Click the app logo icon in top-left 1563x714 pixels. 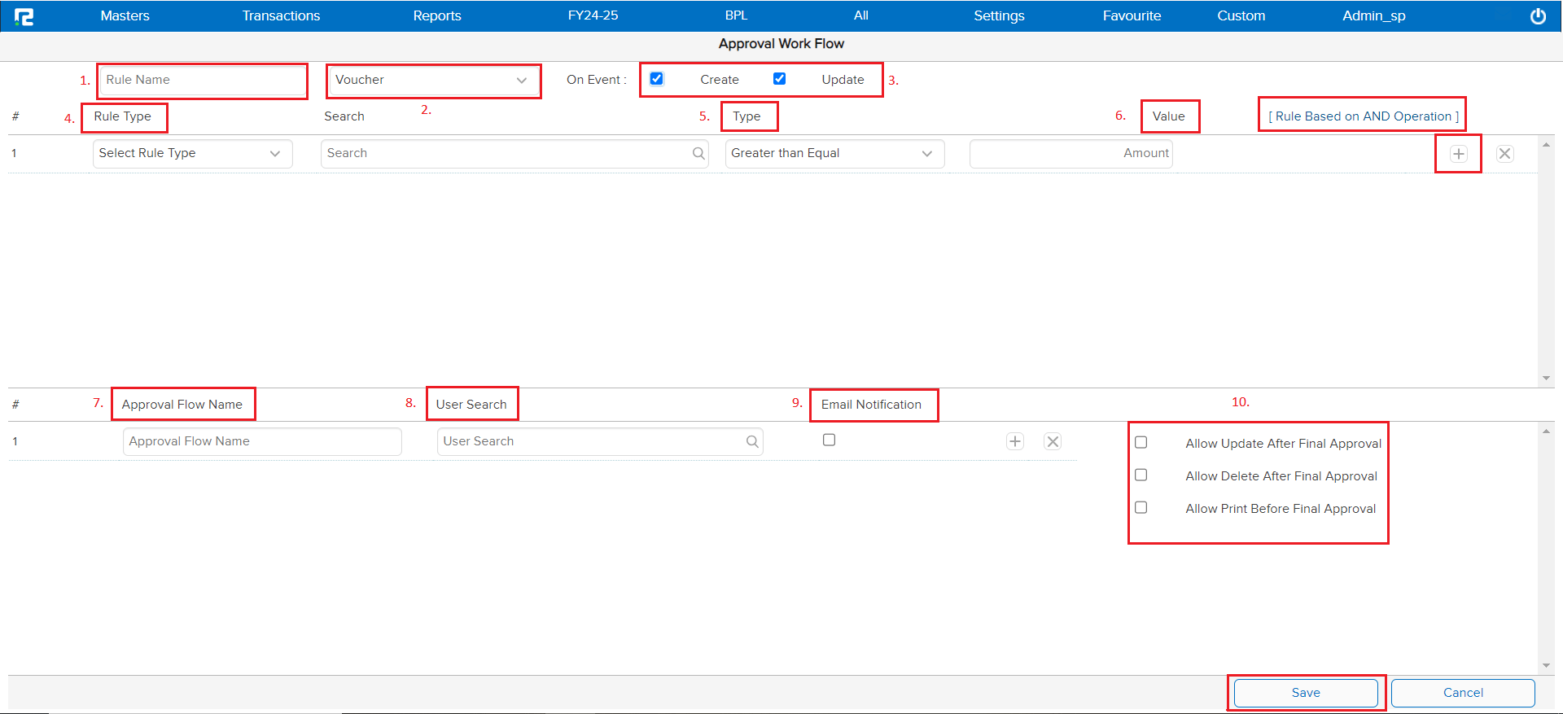(x=24, y=16)
